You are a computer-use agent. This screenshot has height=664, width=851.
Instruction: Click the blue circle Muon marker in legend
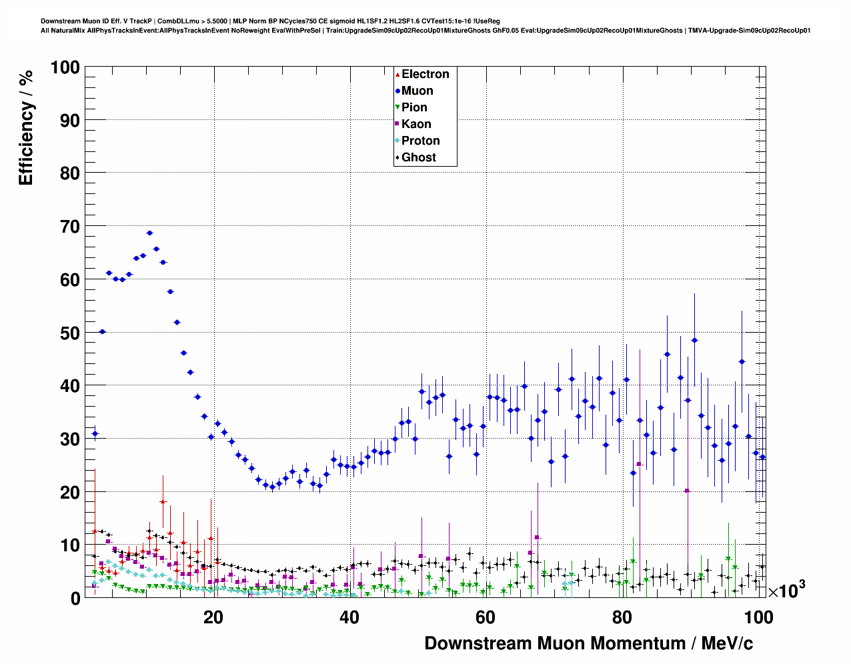(397, 91)
